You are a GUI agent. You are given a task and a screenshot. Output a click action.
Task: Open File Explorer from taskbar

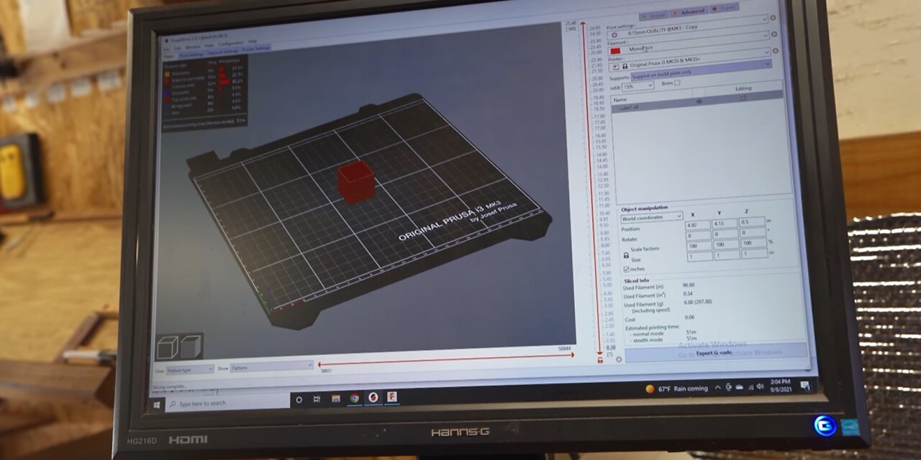335,398
